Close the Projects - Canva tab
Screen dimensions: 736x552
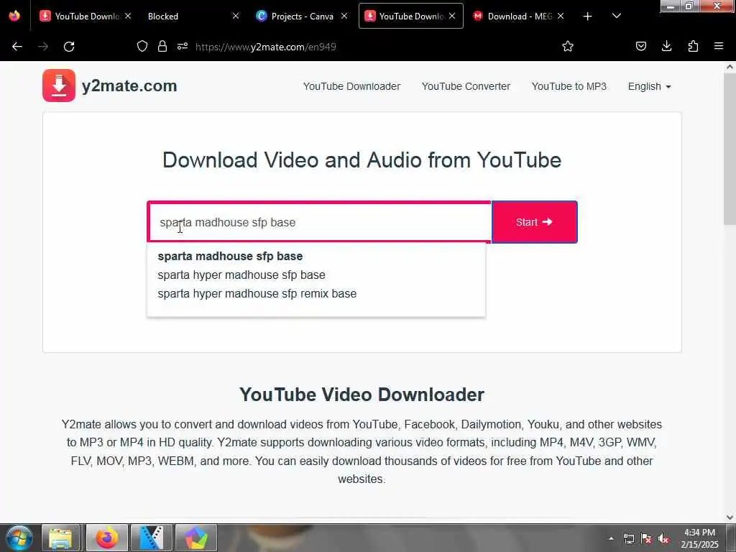[344, 16]
